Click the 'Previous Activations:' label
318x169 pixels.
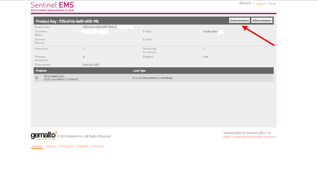42,58
